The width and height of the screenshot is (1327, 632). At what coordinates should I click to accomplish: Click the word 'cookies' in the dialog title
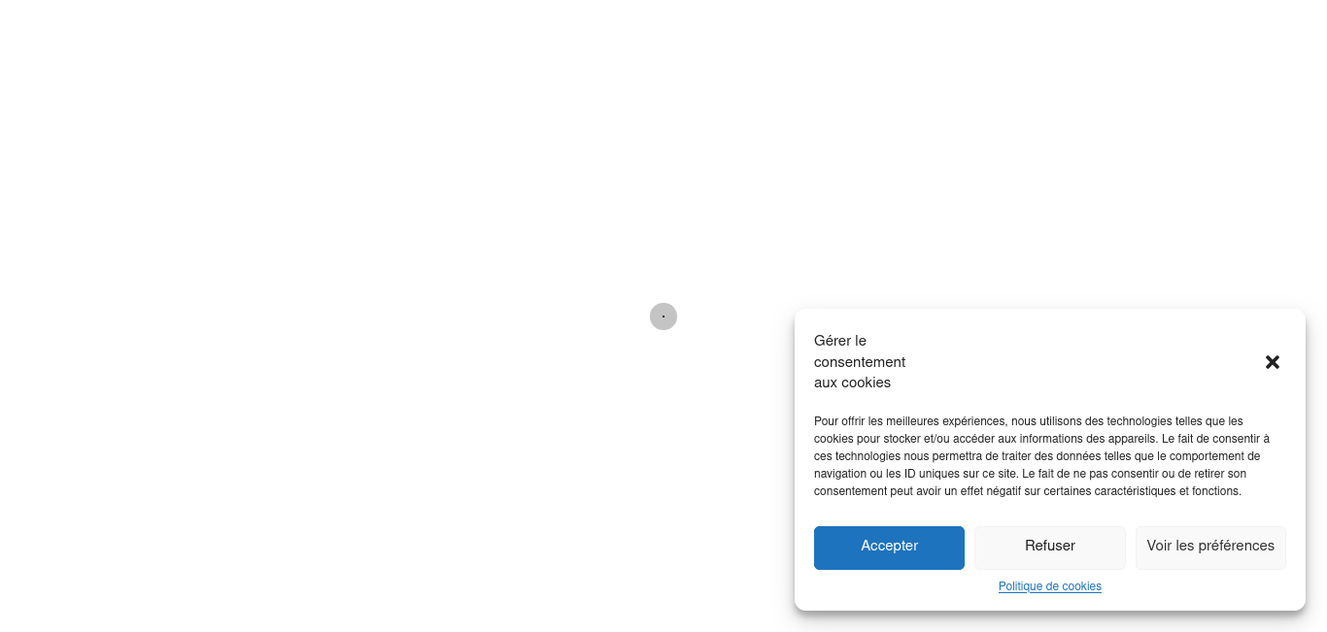[x=867, y=383]
